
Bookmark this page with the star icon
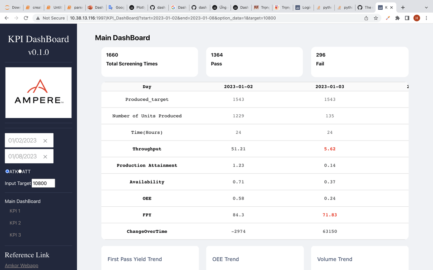point(376,18)
